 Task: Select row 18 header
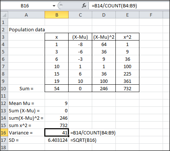[4, 147]
